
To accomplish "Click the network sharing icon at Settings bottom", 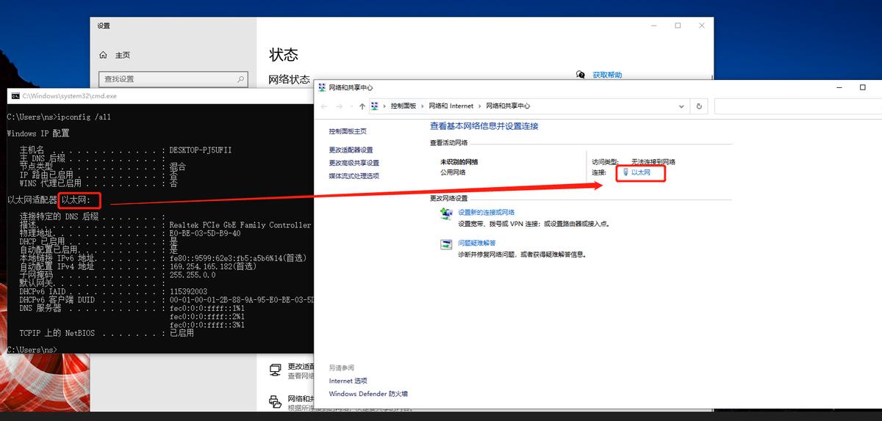I will pyautogui.click(x=276, y=401).
